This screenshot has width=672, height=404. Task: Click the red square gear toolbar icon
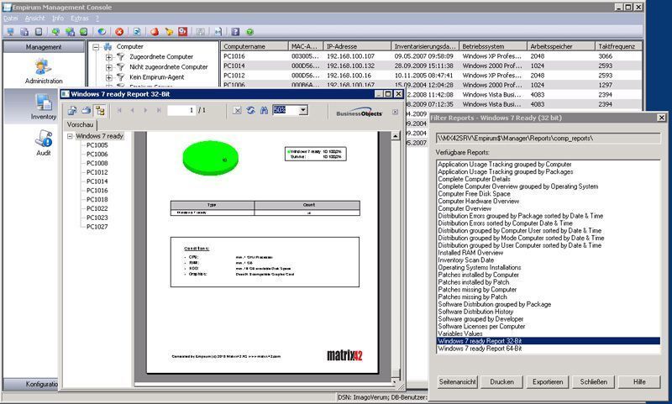pyautogui.click(x=183, y=32)
